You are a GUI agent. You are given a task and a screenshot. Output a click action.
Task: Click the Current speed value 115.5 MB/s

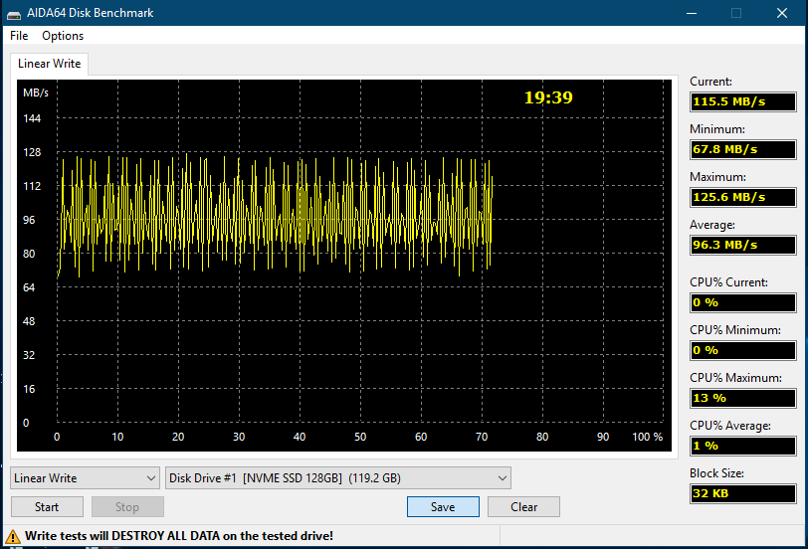743,101
